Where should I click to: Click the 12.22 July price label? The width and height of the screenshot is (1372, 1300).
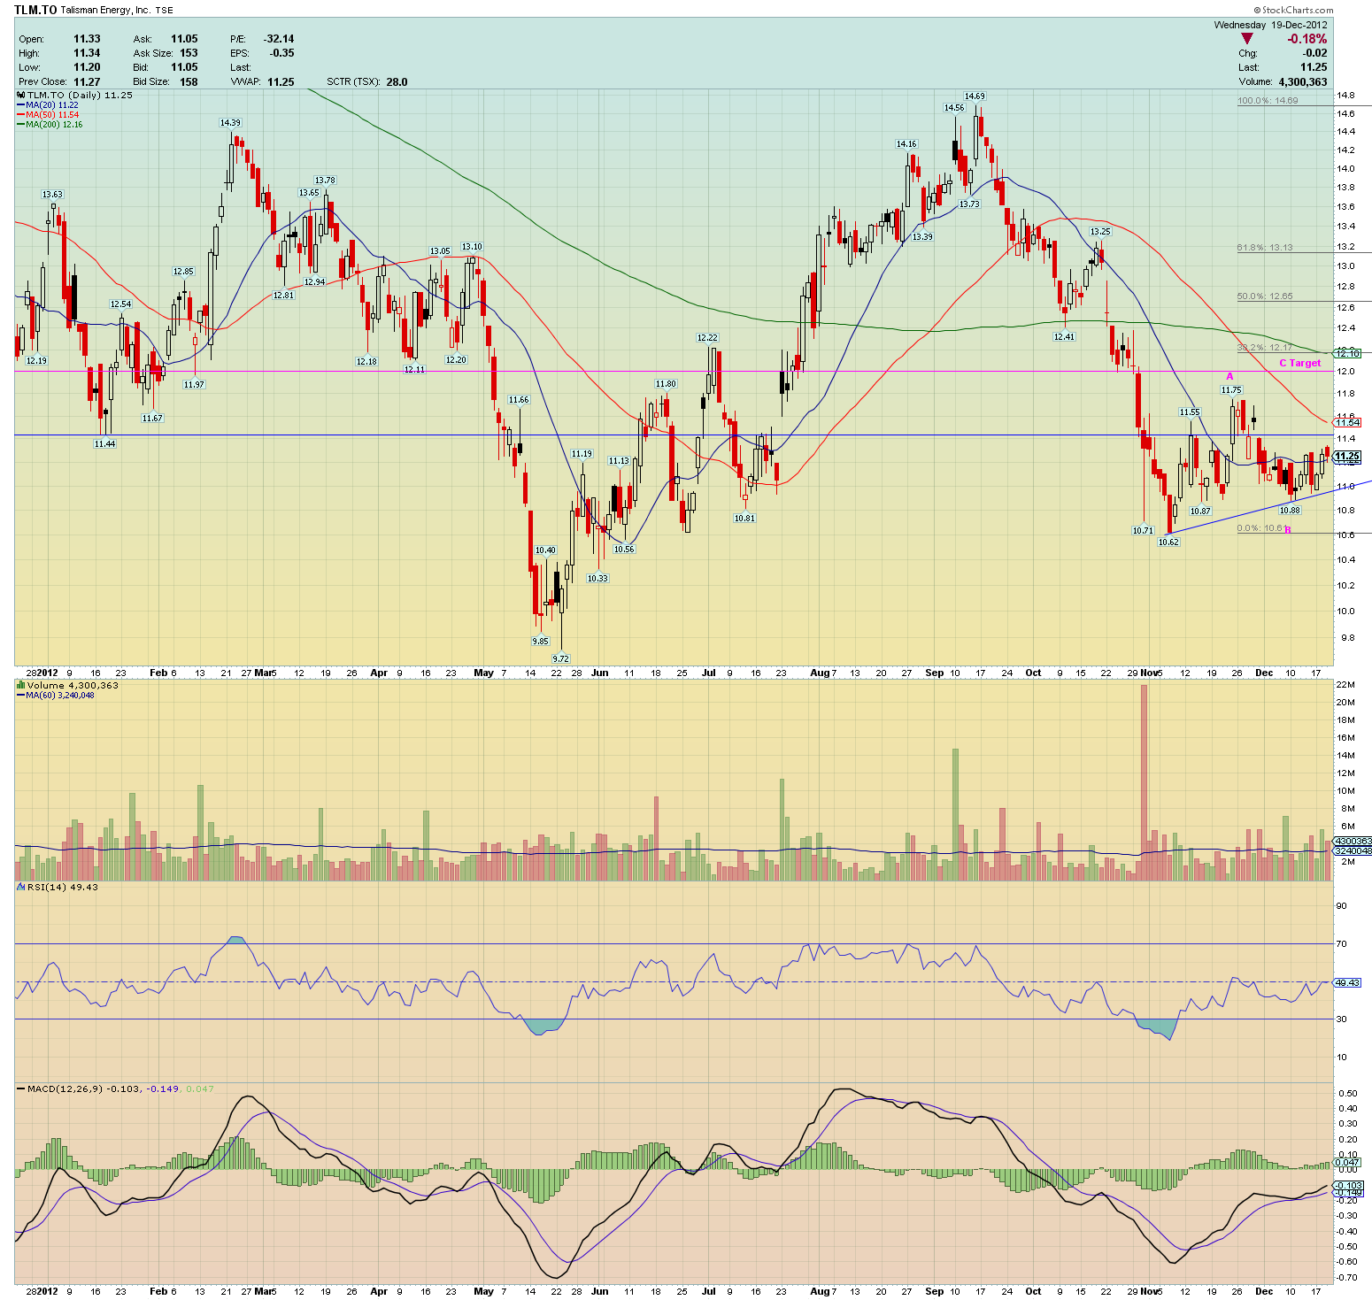tap(707, 338)
